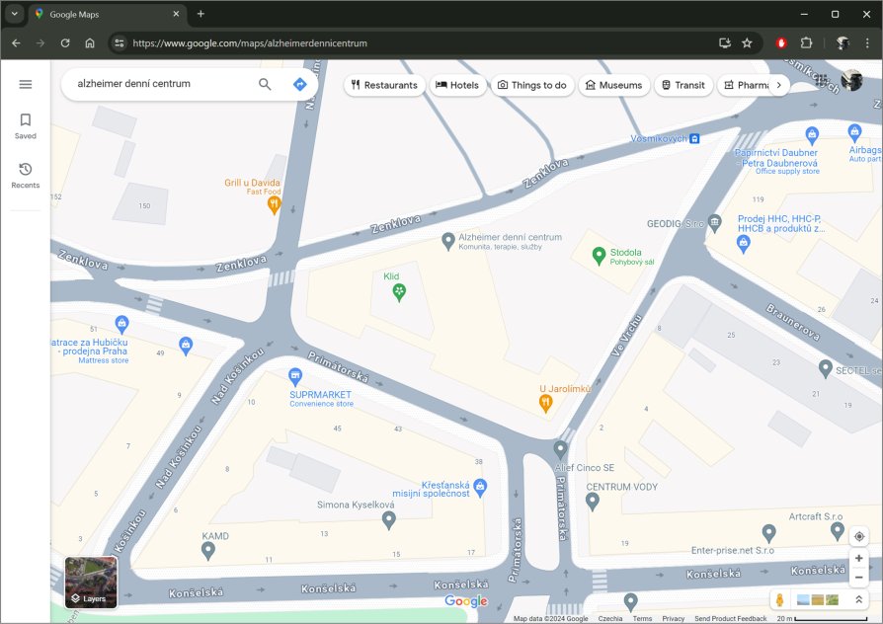883x624 pixels.
Task: Go back to the previous page
Action: pyautogui.click(x=16, y=43)
